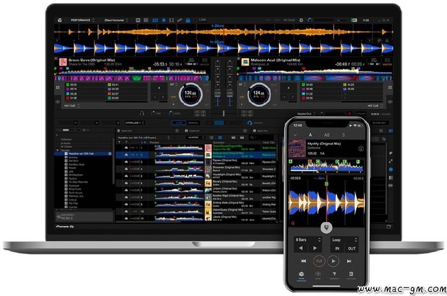Open the first bottom tab on phone
This screenshot has width=447, height=296.
pos(301,275)
